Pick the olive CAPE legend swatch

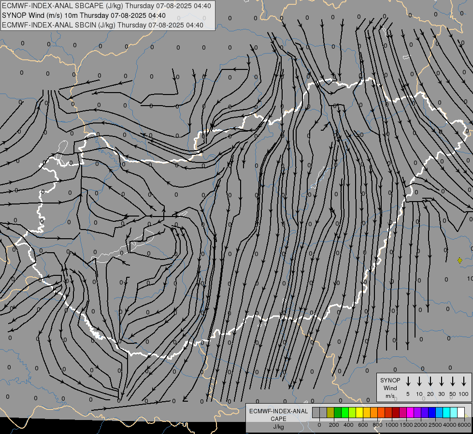pos(330,412)
